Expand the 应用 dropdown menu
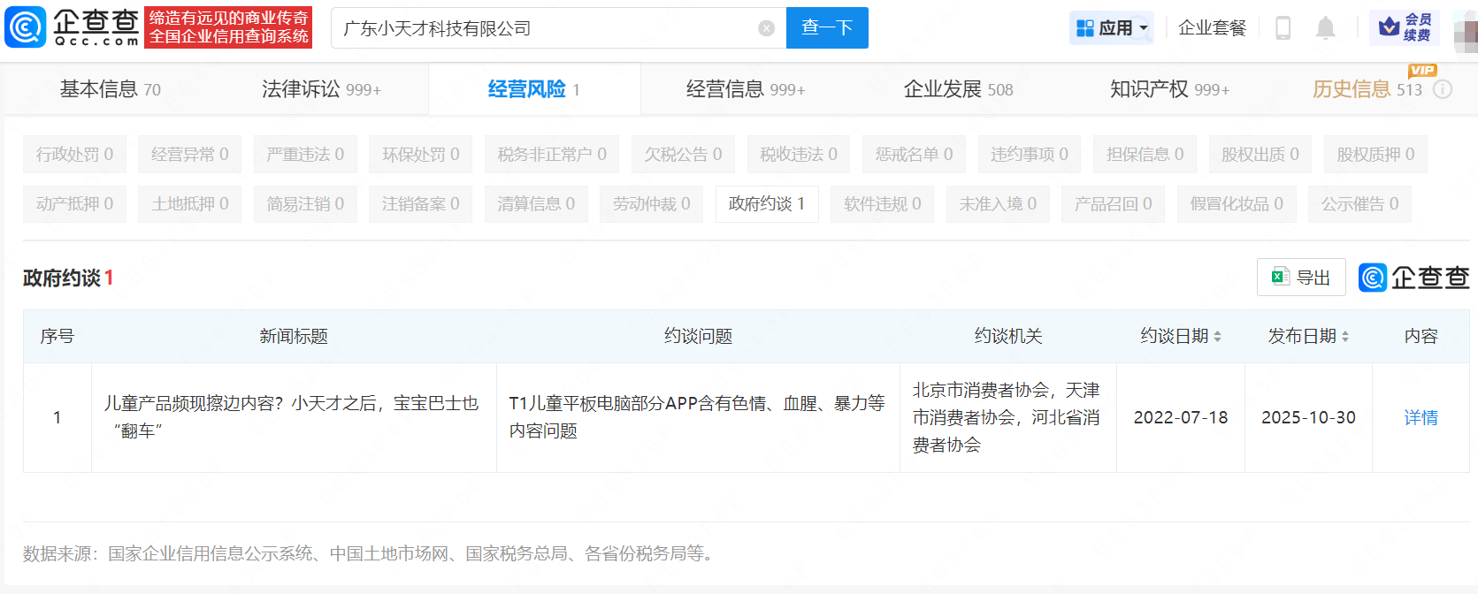The height and width of the screenshot is (594, 1478). tap(1112, 28)
